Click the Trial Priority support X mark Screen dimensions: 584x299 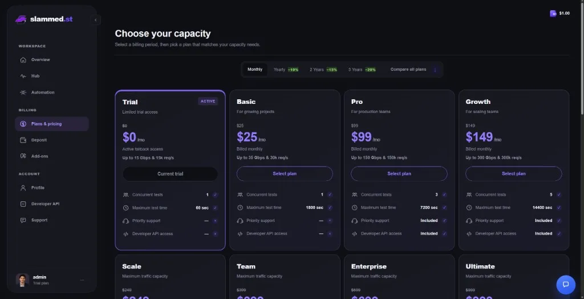[215, 221]
